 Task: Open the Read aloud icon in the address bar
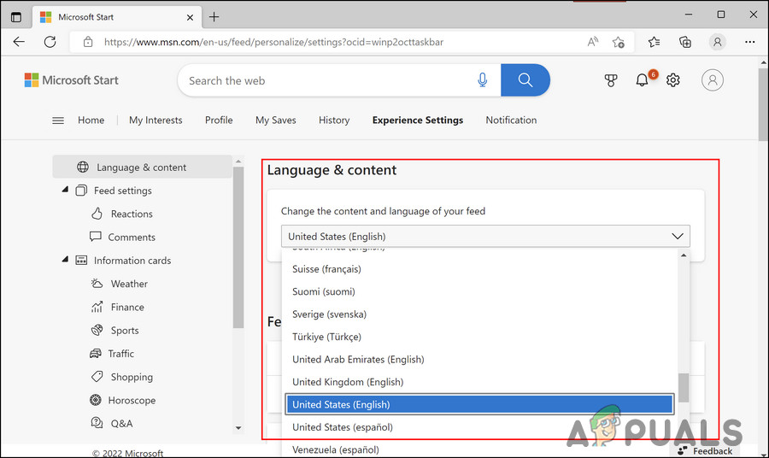point(593,42)
